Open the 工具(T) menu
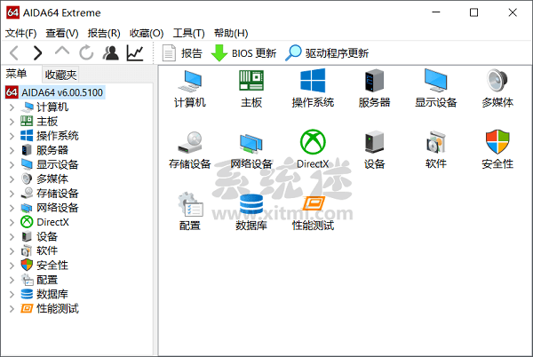Viewport: 533px width, 357px height. coord(188,33)
